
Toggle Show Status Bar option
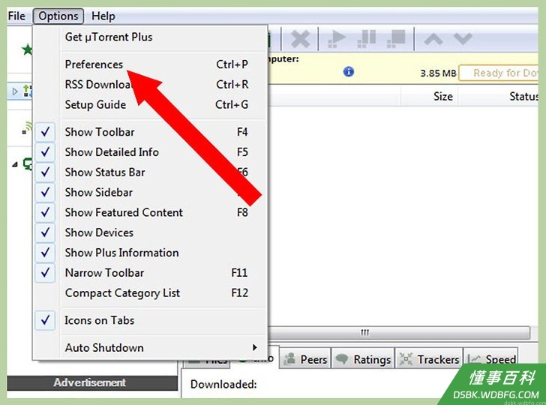click(x=151, y=172)
